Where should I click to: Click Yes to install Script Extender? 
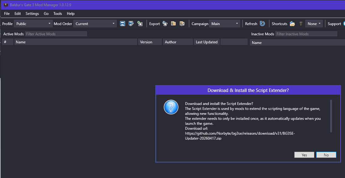tap(304, 155)
